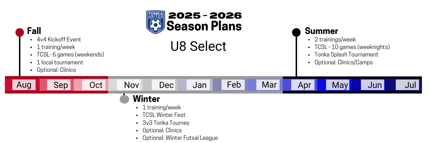Click the Fall season heading
The height and width of the screenshot is (143, 429).
pos(34,31)
